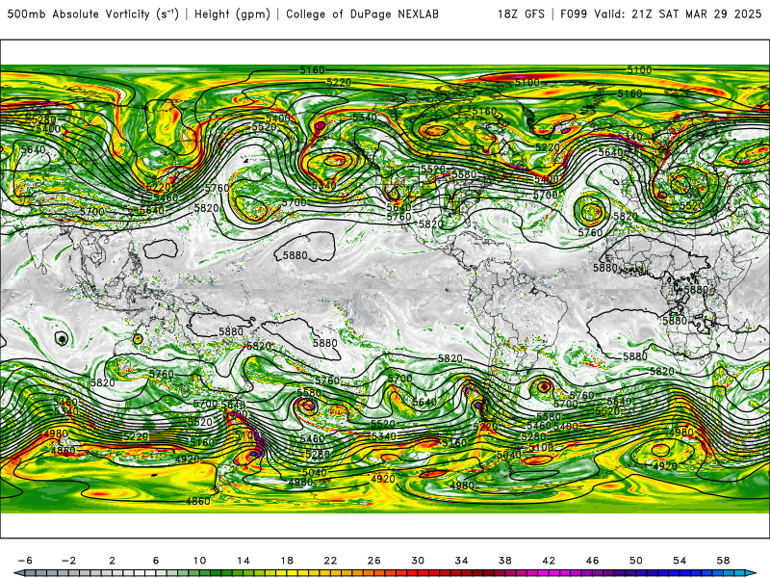Click the 14 value on the color scale

(x=244, y=561)
